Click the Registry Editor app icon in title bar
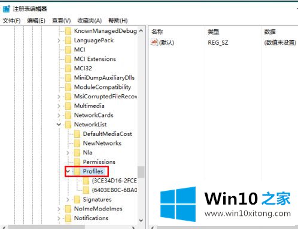This screenshot has height=229, width=298. point(7,9)
